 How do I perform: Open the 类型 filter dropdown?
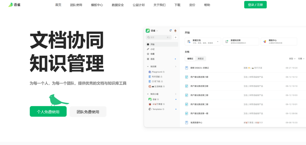[x=292, y=59]
